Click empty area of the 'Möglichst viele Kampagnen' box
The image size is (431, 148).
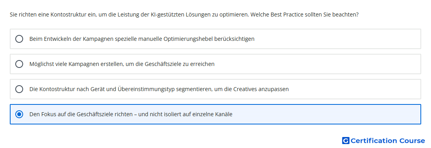click(x=316, y=64)
